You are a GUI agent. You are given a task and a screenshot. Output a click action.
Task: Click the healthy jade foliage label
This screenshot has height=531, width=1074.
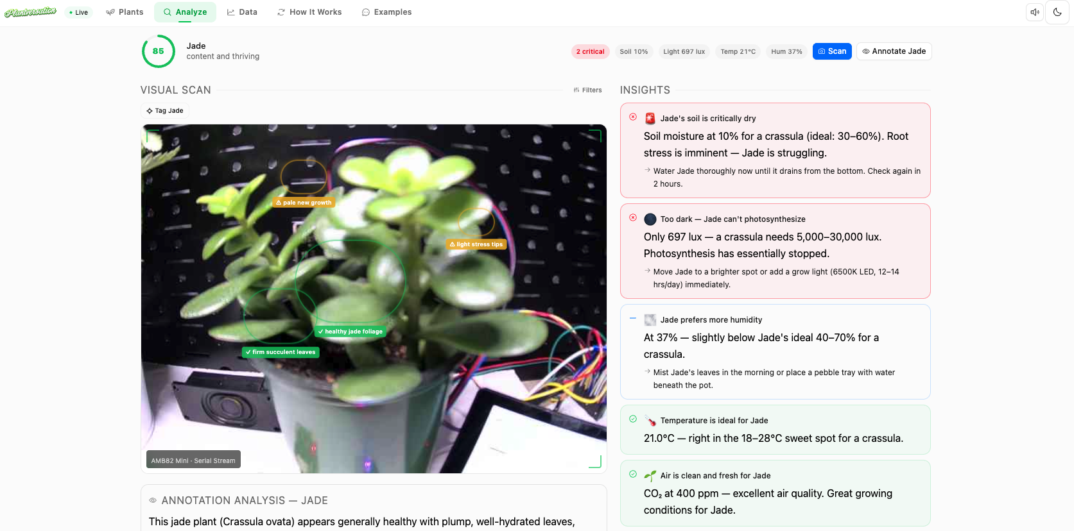pos(350,332)
